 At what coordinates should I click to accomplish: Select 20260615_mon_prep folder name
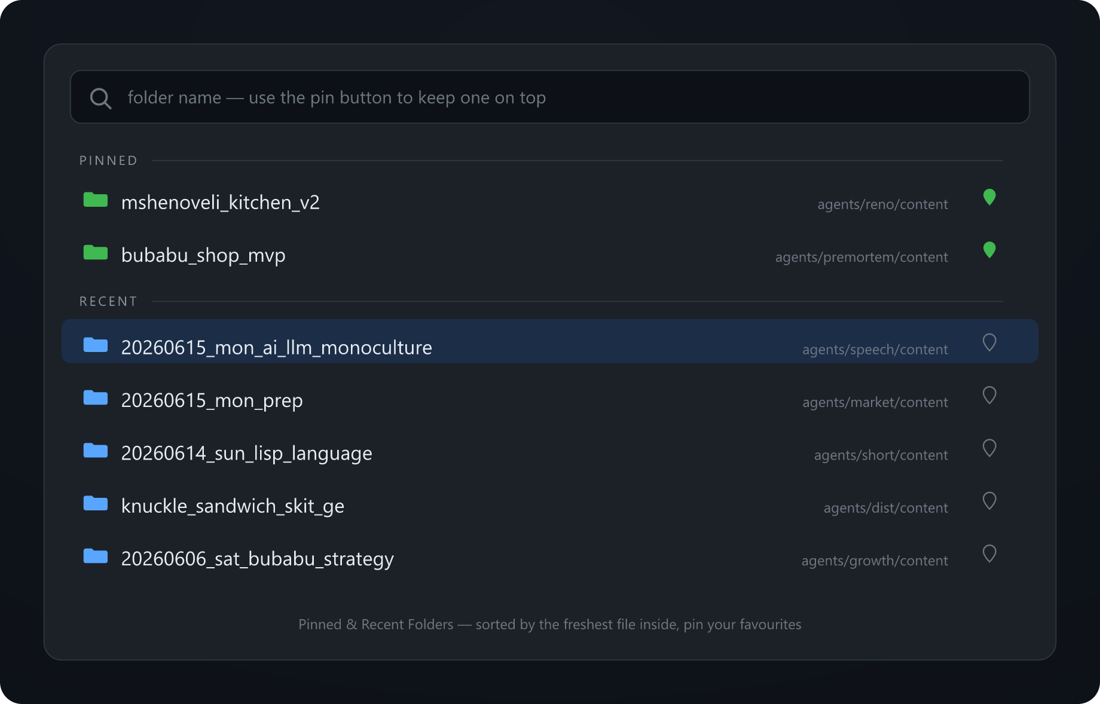coord(212,400)
